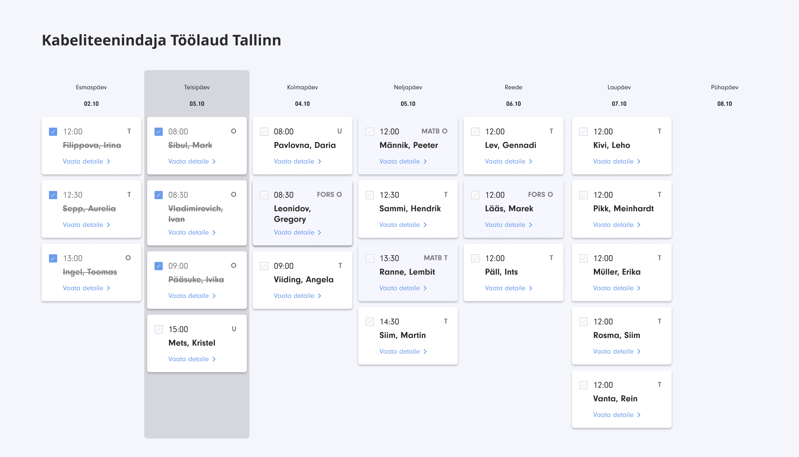Viewport: 799px width, 457px height.
Task: Click the FORS O badge on Lääs, Marek card
Action: tap(540, 194)
